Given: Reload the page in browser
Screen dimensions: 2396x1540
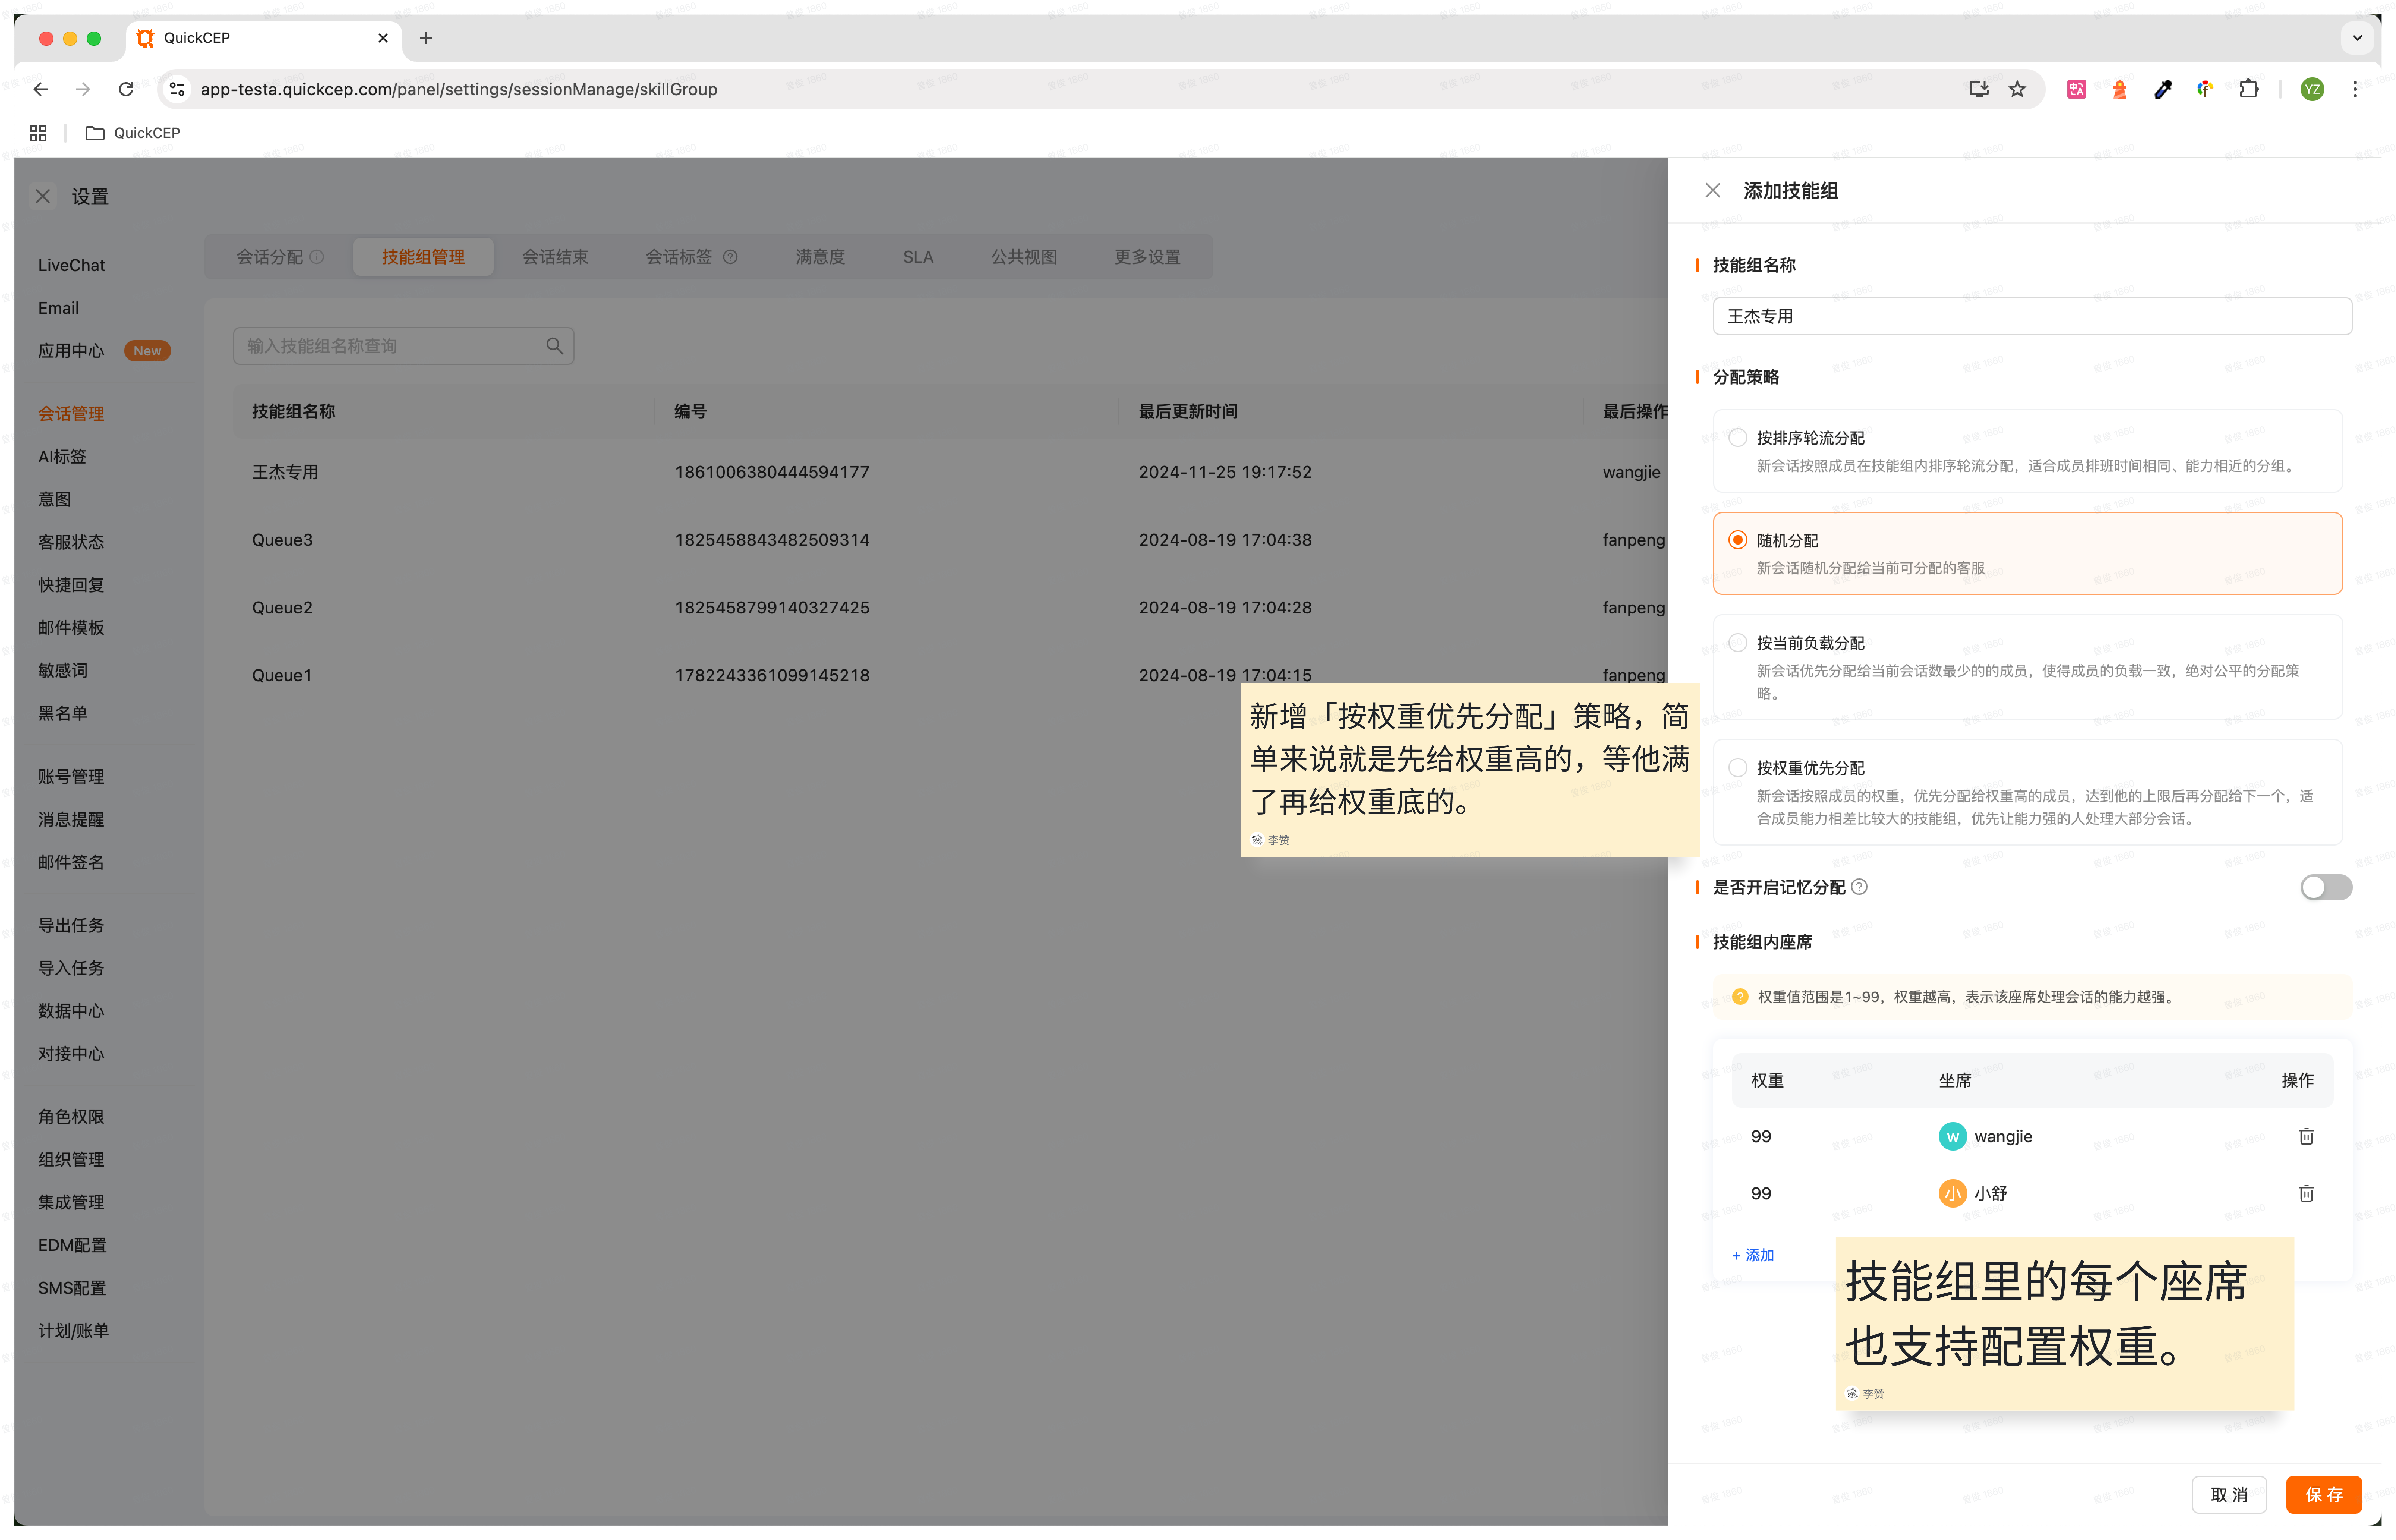Looking at the screenshot, I should coord(126,89).
